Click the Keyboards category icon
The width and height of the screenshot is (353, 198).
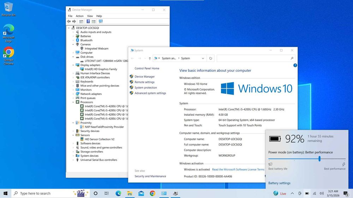pyautogui.click(x=77, y=81)
